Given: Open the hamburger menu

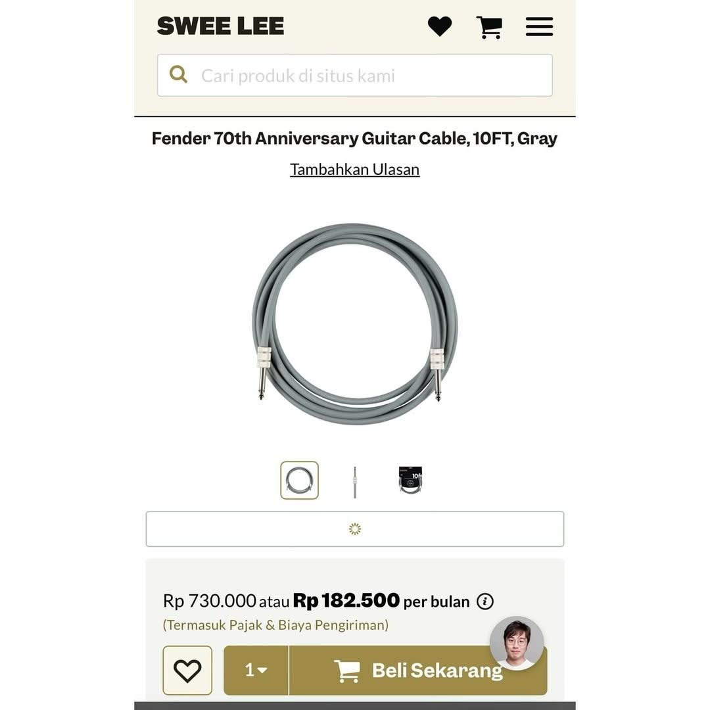Looking at the screenshot, I should click(x=539, y=27).
